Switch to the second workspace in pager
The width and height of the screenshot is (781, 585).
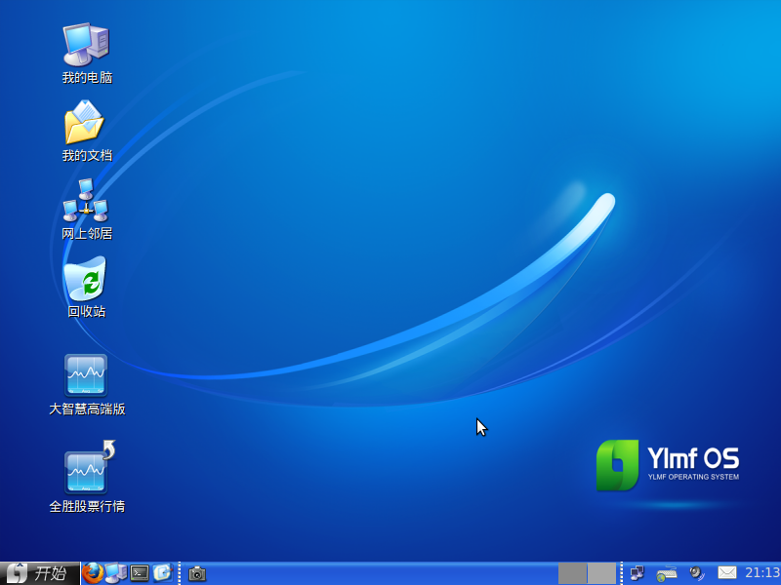coord(601,573)
